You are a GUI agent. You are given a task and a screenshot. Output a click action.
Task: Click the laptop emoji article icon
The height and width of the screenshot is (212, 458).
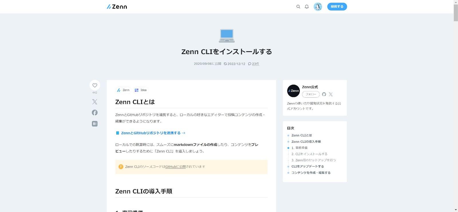pyautogui.click(x=227, y=35)
